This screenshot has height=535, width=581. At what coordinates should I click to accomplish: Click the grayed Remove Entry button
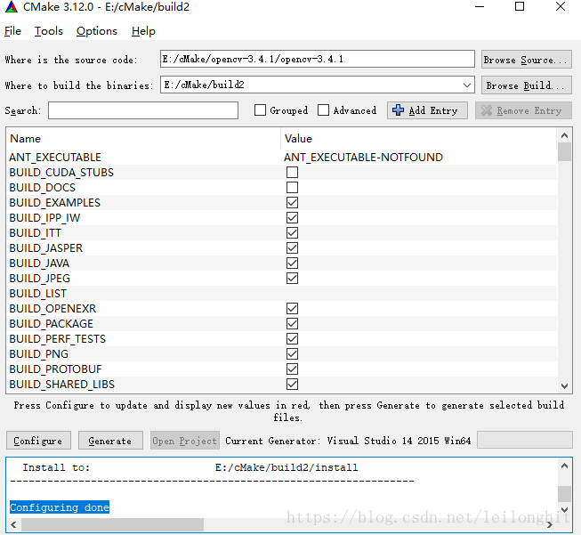coord(523,110)
